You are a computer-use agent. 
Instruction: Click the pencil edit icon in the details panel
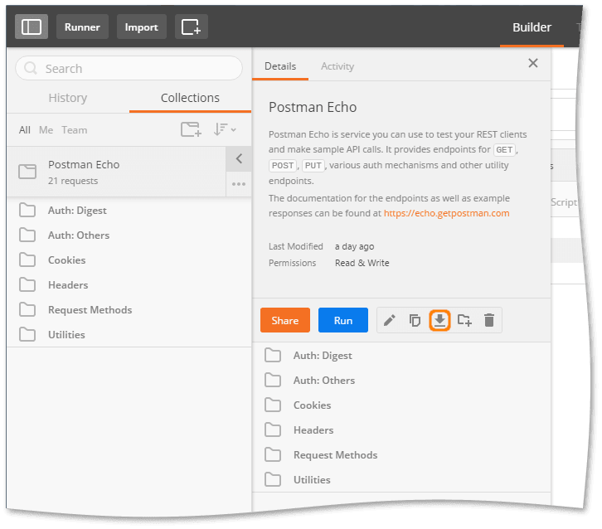pyautogui.click(x=390, y=320)
